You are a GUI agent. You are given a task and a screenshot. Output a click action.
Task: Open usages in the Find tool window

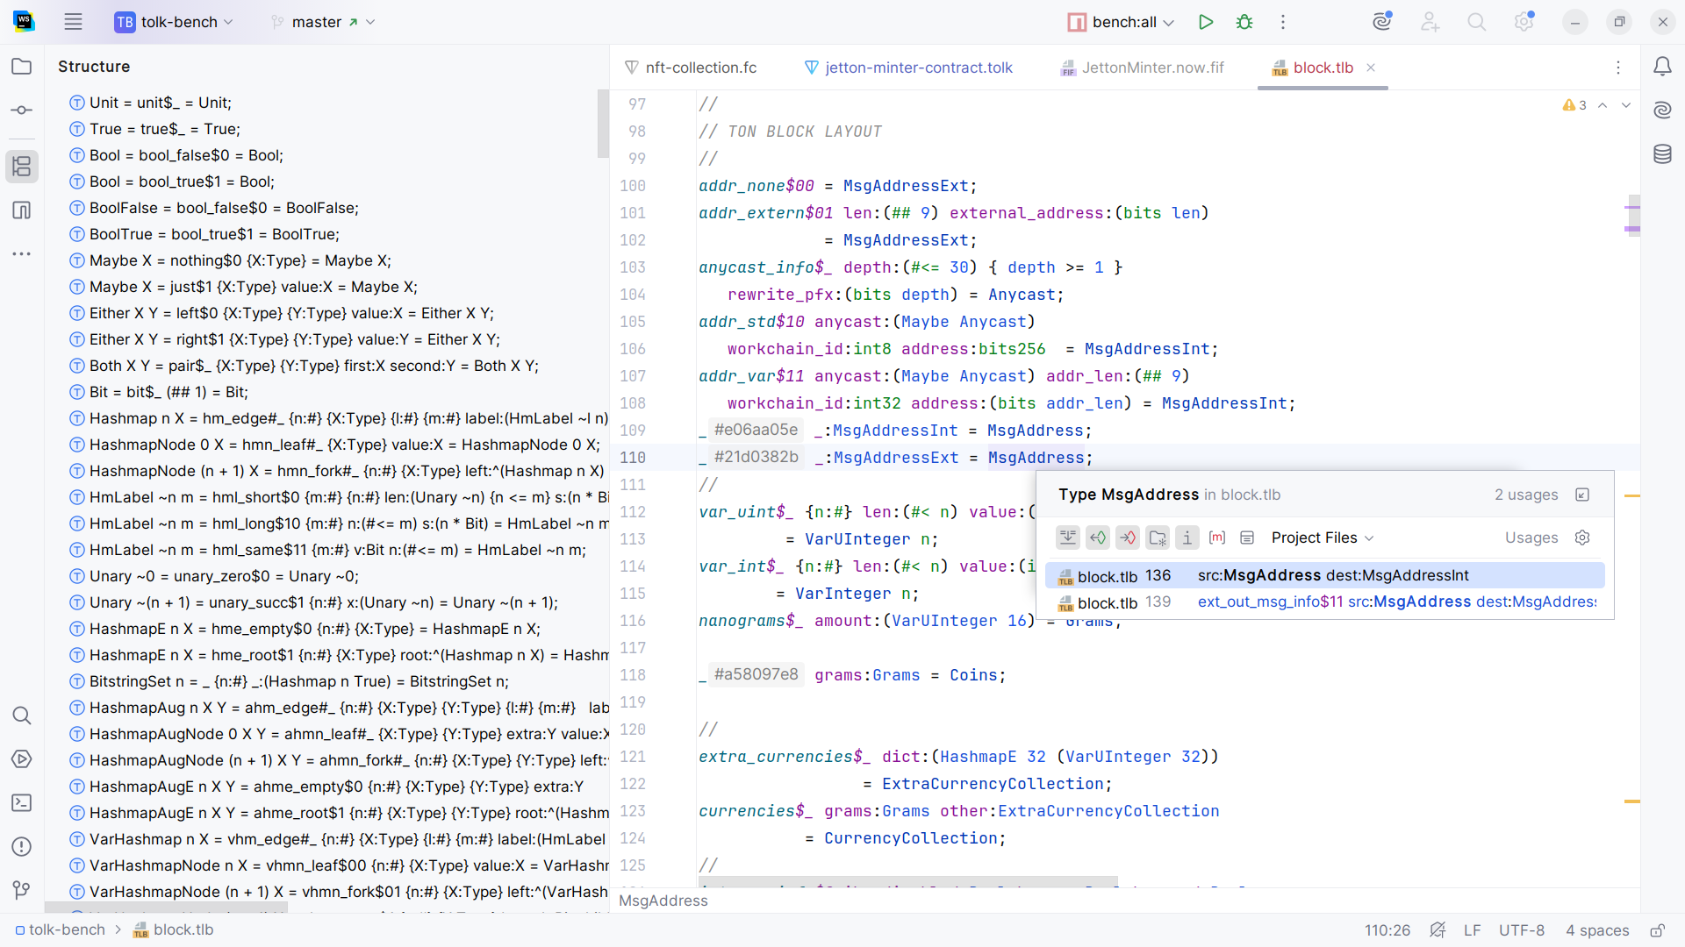click(1582, 495)
